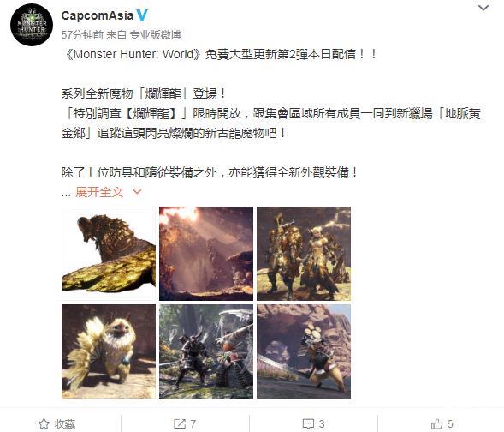Click the star favorite icon

(x=44, y=423)
